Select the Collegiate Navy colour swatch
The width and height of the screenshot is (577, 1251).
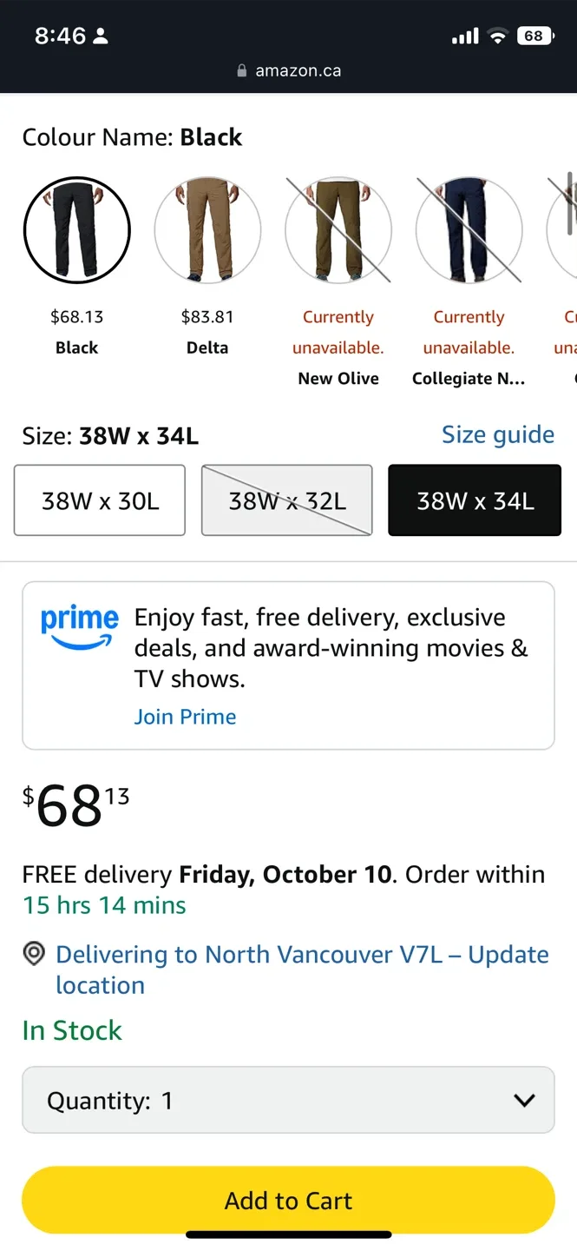pos(469,230)
